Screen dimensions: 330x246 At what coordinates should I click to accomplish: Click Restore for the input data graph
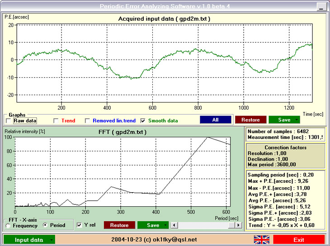pyautogui.click(x=250, y=120)
